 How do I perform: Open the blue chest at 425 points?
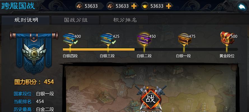tap(107, 39)
